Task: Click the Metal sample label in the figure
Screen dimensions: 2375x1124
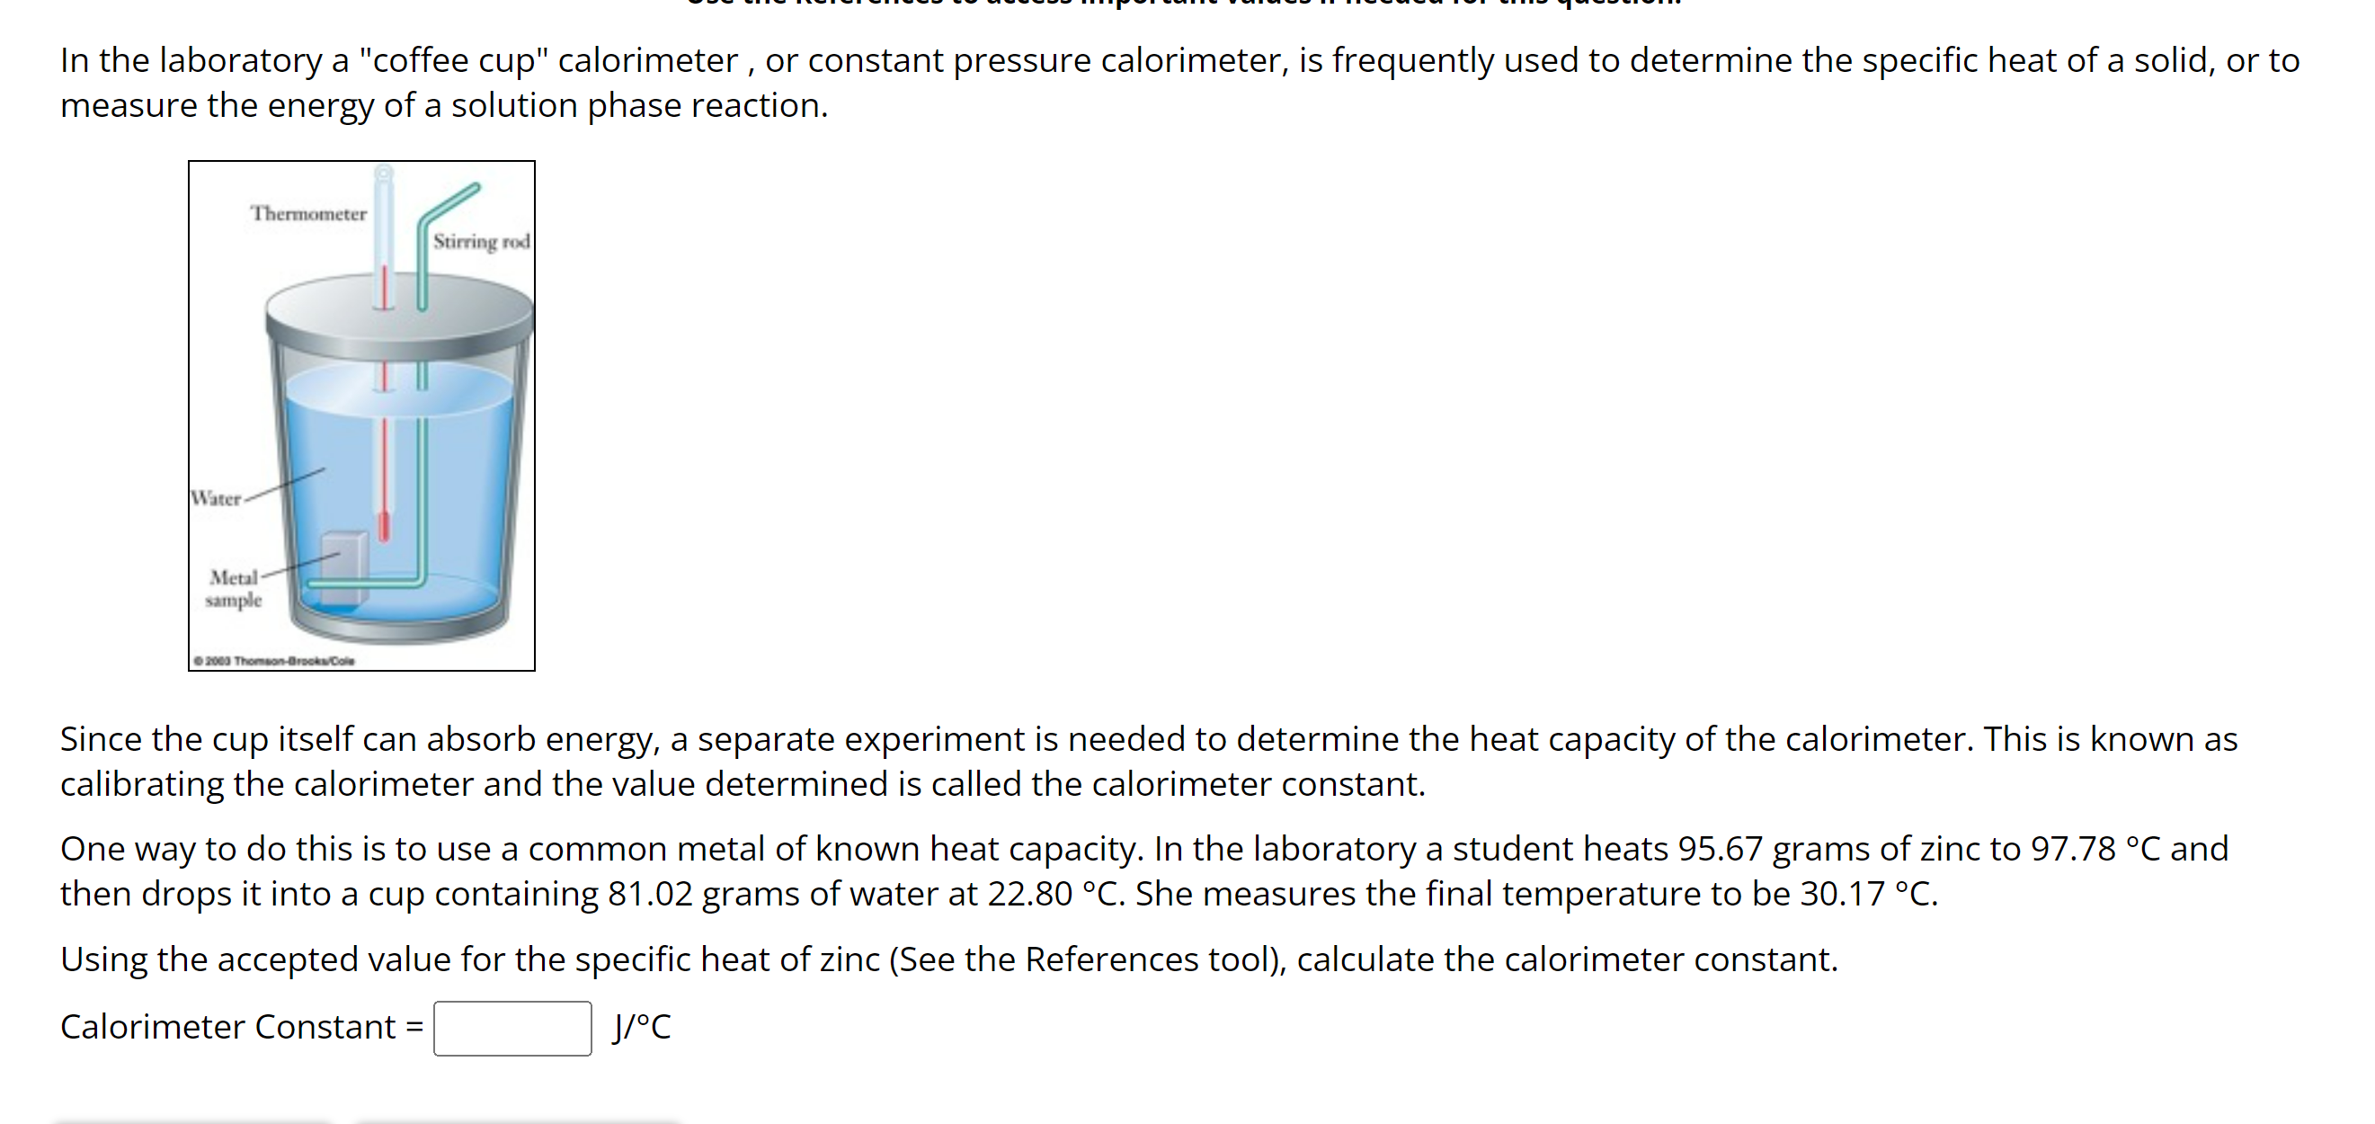Action: click(236, 588)
